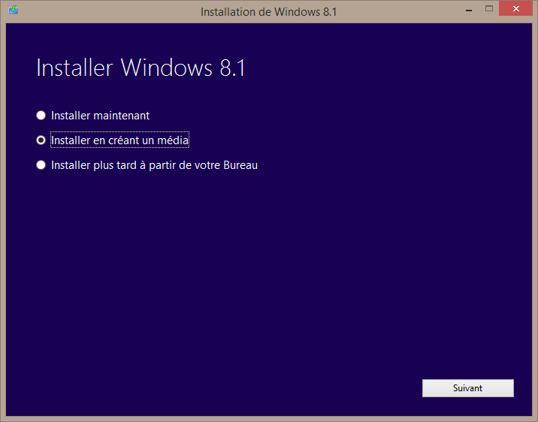Choose the 'Installer plus tard' radio button

click(x=41, y=165)
